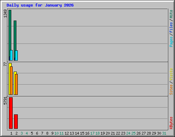Click day label 9 on x-axis

point(52,133)
